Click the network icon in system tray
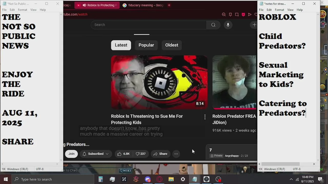328x184 pixels. tap(297, 179)
